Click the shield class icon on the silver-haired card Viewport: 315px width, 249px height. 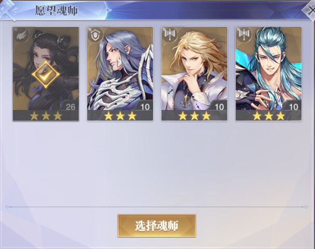tap(95, 35)
